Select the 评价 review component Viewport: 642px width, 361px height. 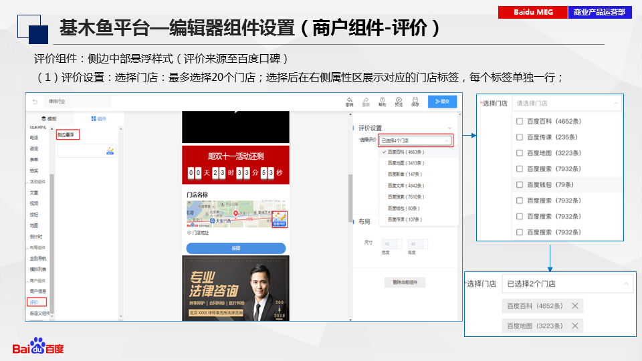(x=37, y=302)
